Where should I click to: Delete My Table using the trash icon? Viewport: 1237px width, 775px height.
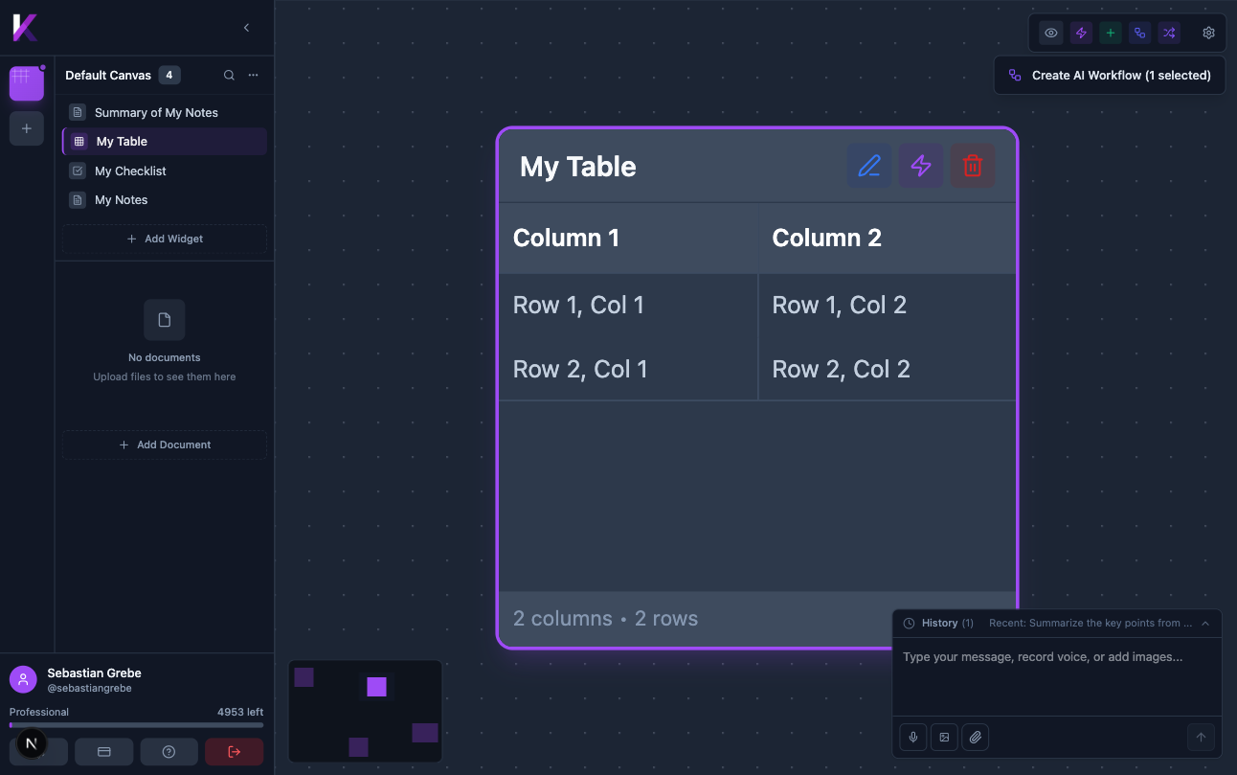click(973, 166)
